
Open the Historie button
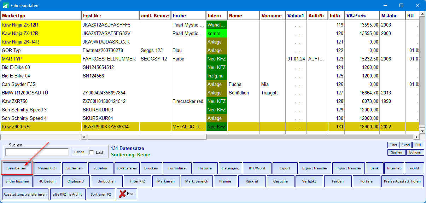[x=205, y=168]
